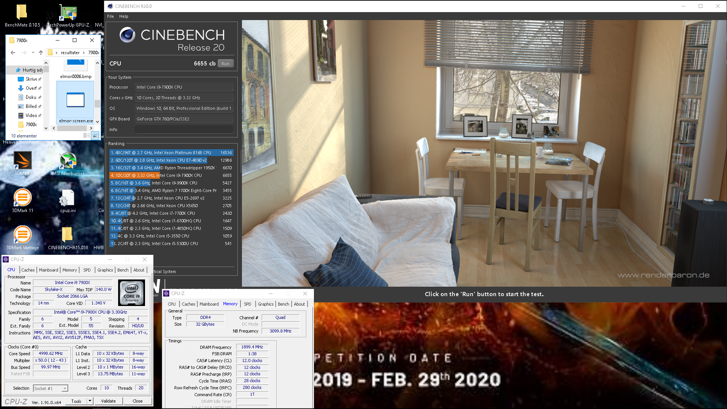Viewport: 727px width, 409px height.
Task: Click the Tools button in CPU-Z
Action: pos(76,401)
